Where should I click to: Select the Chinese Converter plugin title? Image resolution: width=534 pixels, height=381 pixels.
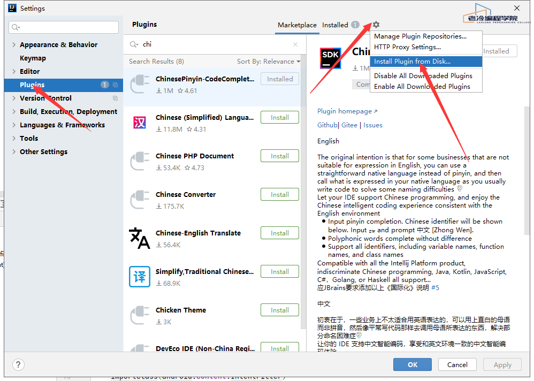tap(186, 194)
